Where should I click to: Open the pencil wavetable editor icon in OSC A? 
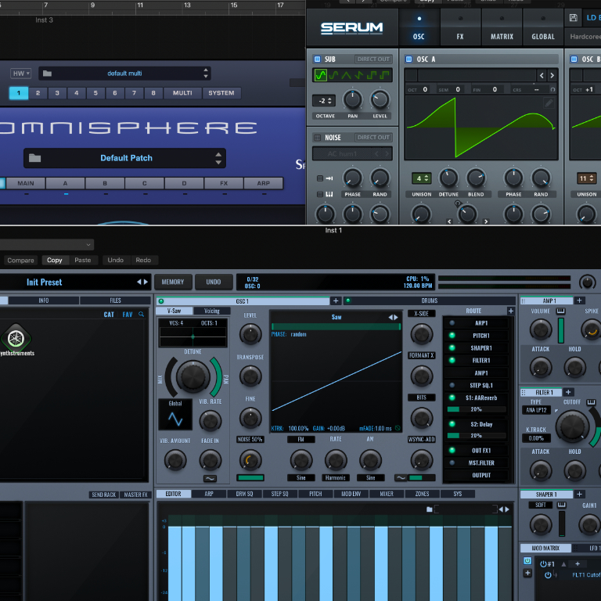[x=549, y=103]
